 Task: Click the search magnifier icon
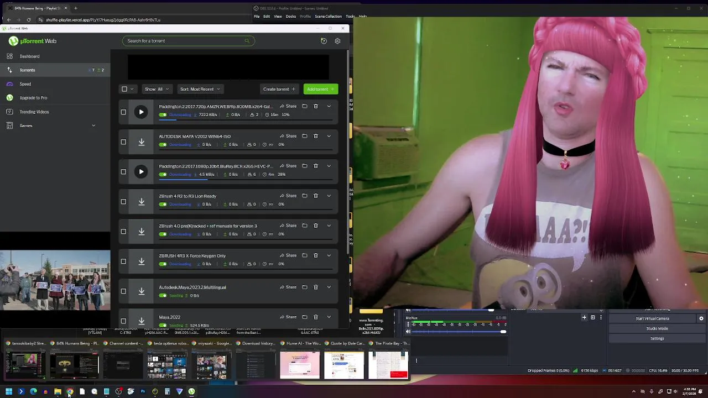tap(247, 41)
